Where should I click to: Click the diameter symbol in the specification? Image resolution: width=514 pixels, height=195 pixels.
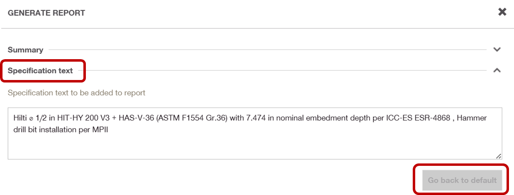(32, 118)
